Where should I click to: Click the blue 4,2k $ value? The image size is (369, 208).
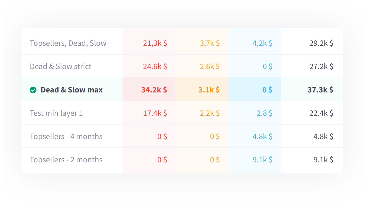pyautogui.click(x=262, y=43)
